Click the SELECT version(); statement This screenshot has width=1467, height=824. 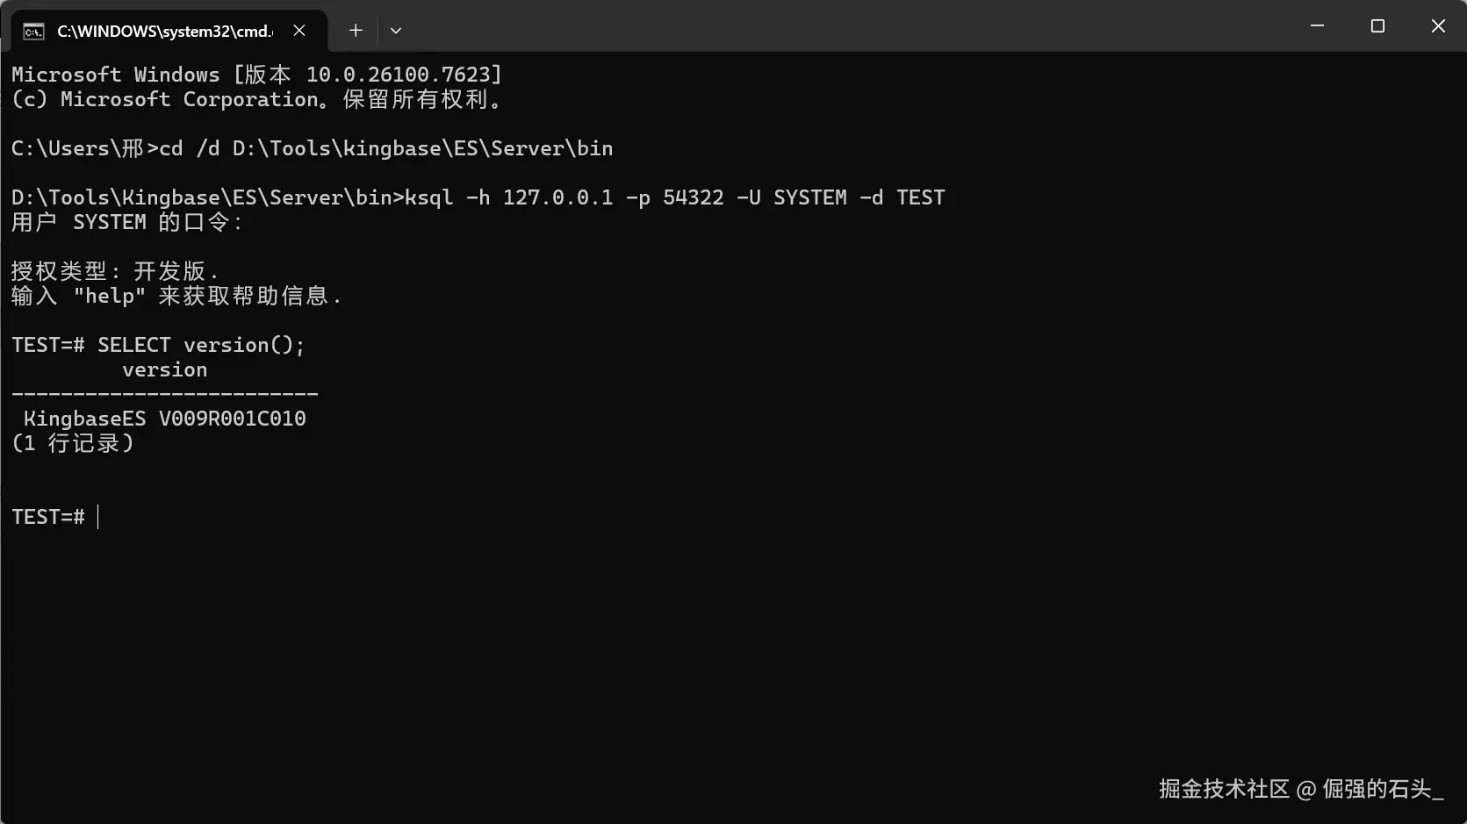(x=201, y=345)
